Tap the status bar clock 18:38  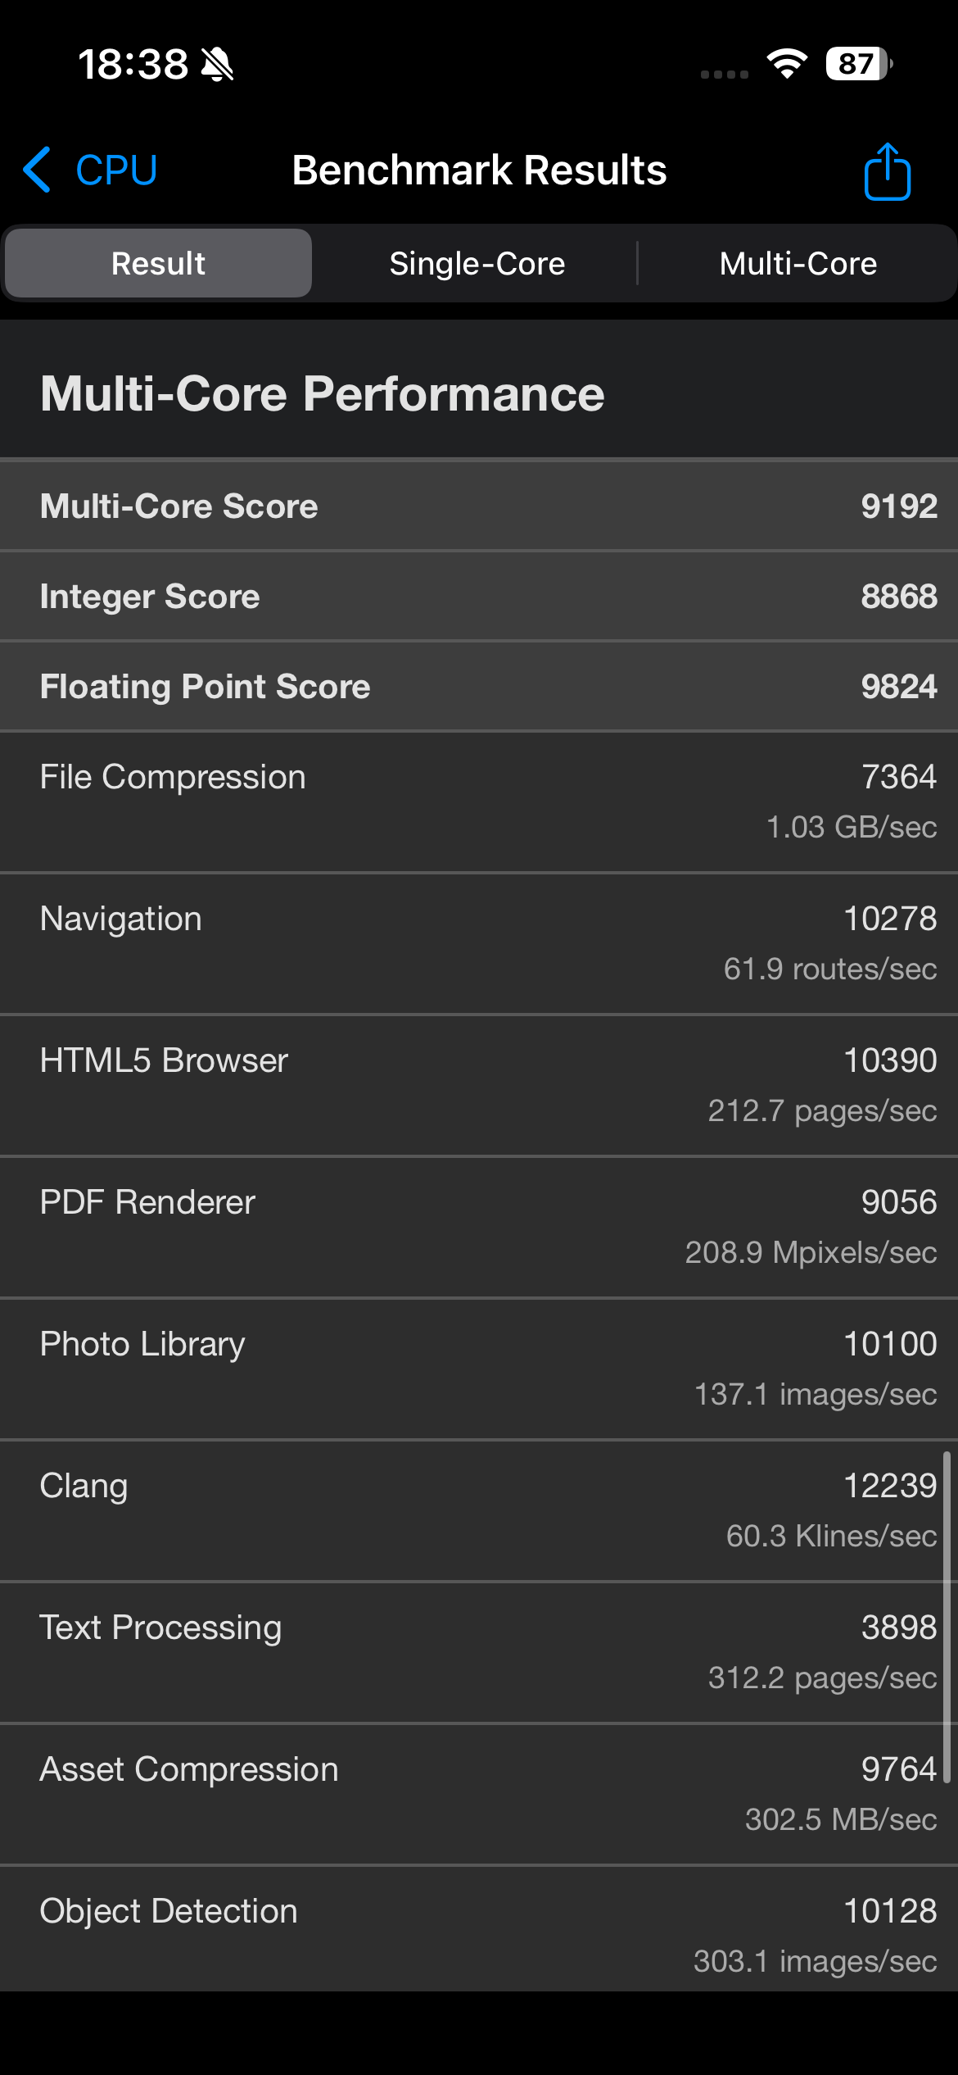(133, 65)
